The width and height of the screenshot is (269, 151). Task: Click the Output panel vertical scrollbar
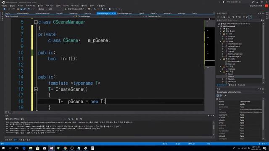point(214,128)
